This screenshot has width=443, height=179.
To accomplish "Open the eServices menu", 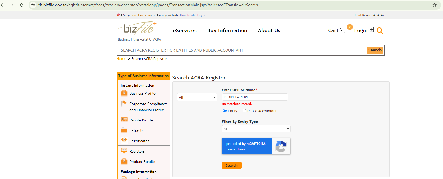I will coord(185,30).
